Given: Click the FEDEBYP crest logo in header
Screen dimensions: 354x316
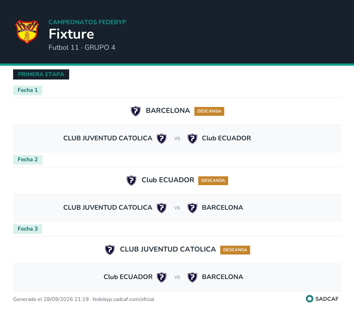Looking at the screenshot, I should (27, 32).
